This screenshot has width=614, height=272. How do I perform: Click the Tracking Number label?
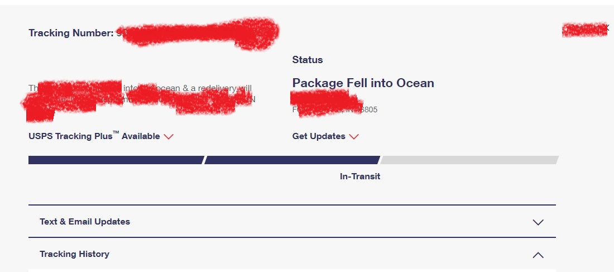(71, 33)
